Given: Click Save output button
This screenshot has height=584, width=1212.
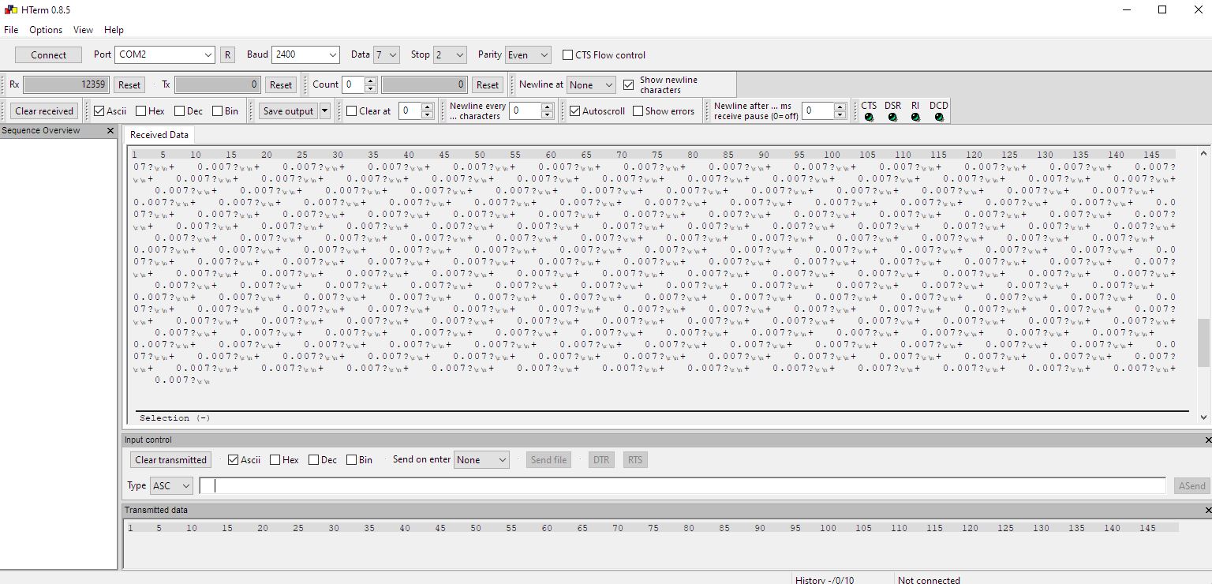Looking at the screenshot, I should coord(288,111).
